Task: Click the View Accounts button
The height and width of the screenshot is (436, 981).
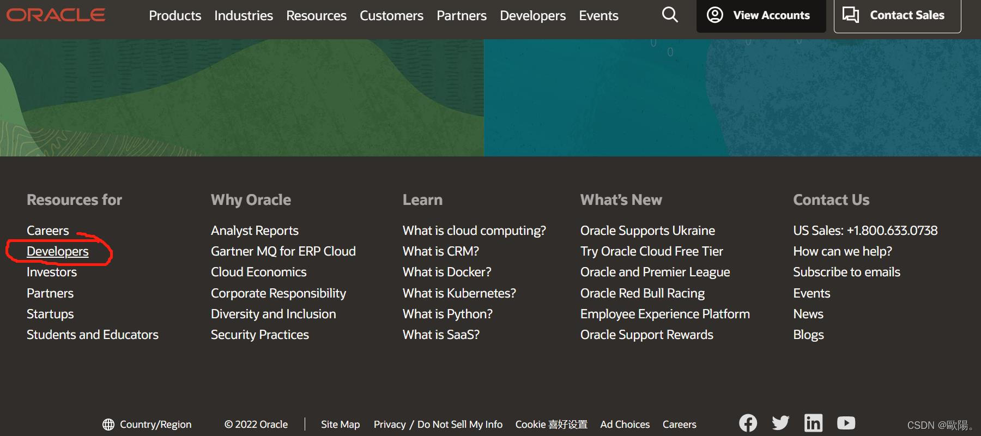Action: 761,15
